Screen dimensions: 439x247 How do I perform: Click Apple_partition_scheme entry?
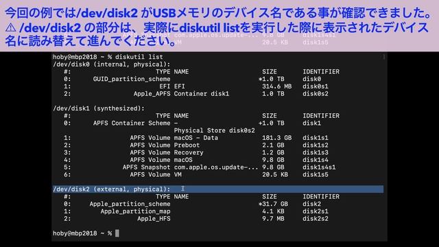pyautogui.click(x=130, y=204)
